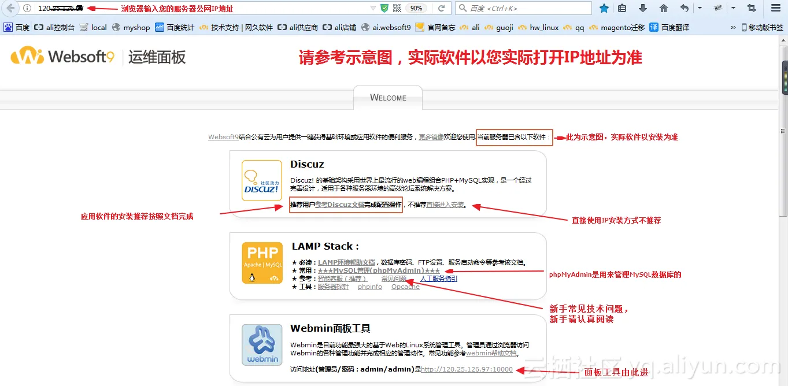Open the local bookmark
This screenshot has width=788, height=386.
click(93, 27)
